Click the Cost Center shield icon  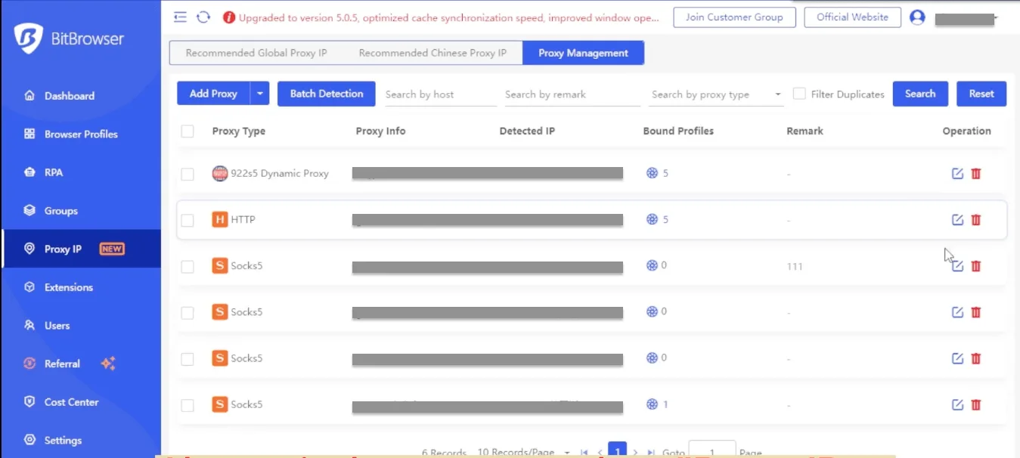(x=29, y=402)
